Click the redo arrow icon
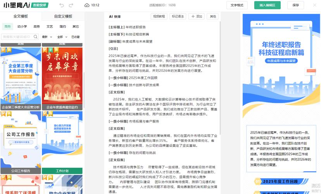This screenshot has width=321, height=194. (x=71, y=5)
